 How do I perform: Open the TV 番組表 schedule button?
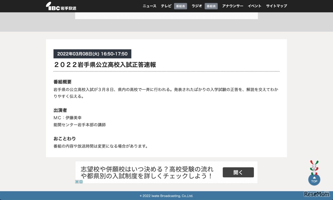(x=180, y=6)
